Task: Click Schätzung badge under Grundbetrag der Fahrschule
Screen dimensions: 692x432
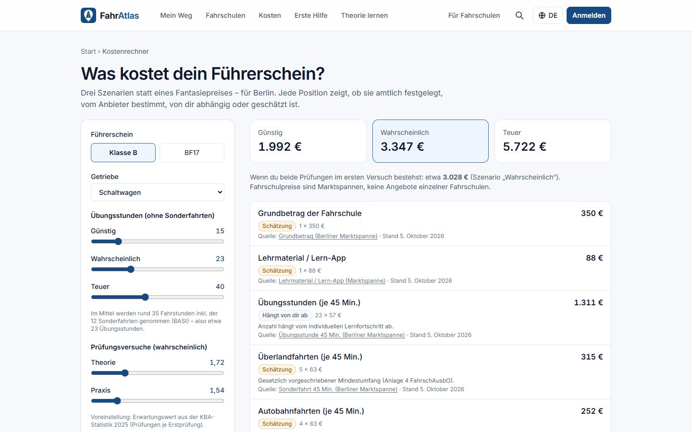Action: [x=277, y=226]
